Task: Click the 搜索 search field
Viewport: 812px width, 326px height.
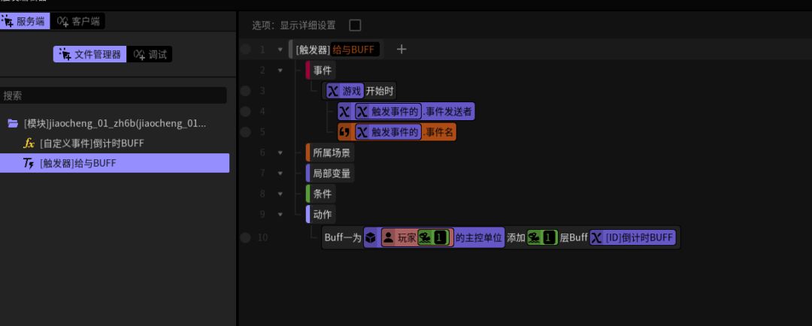Action: [x=114, y=95]
